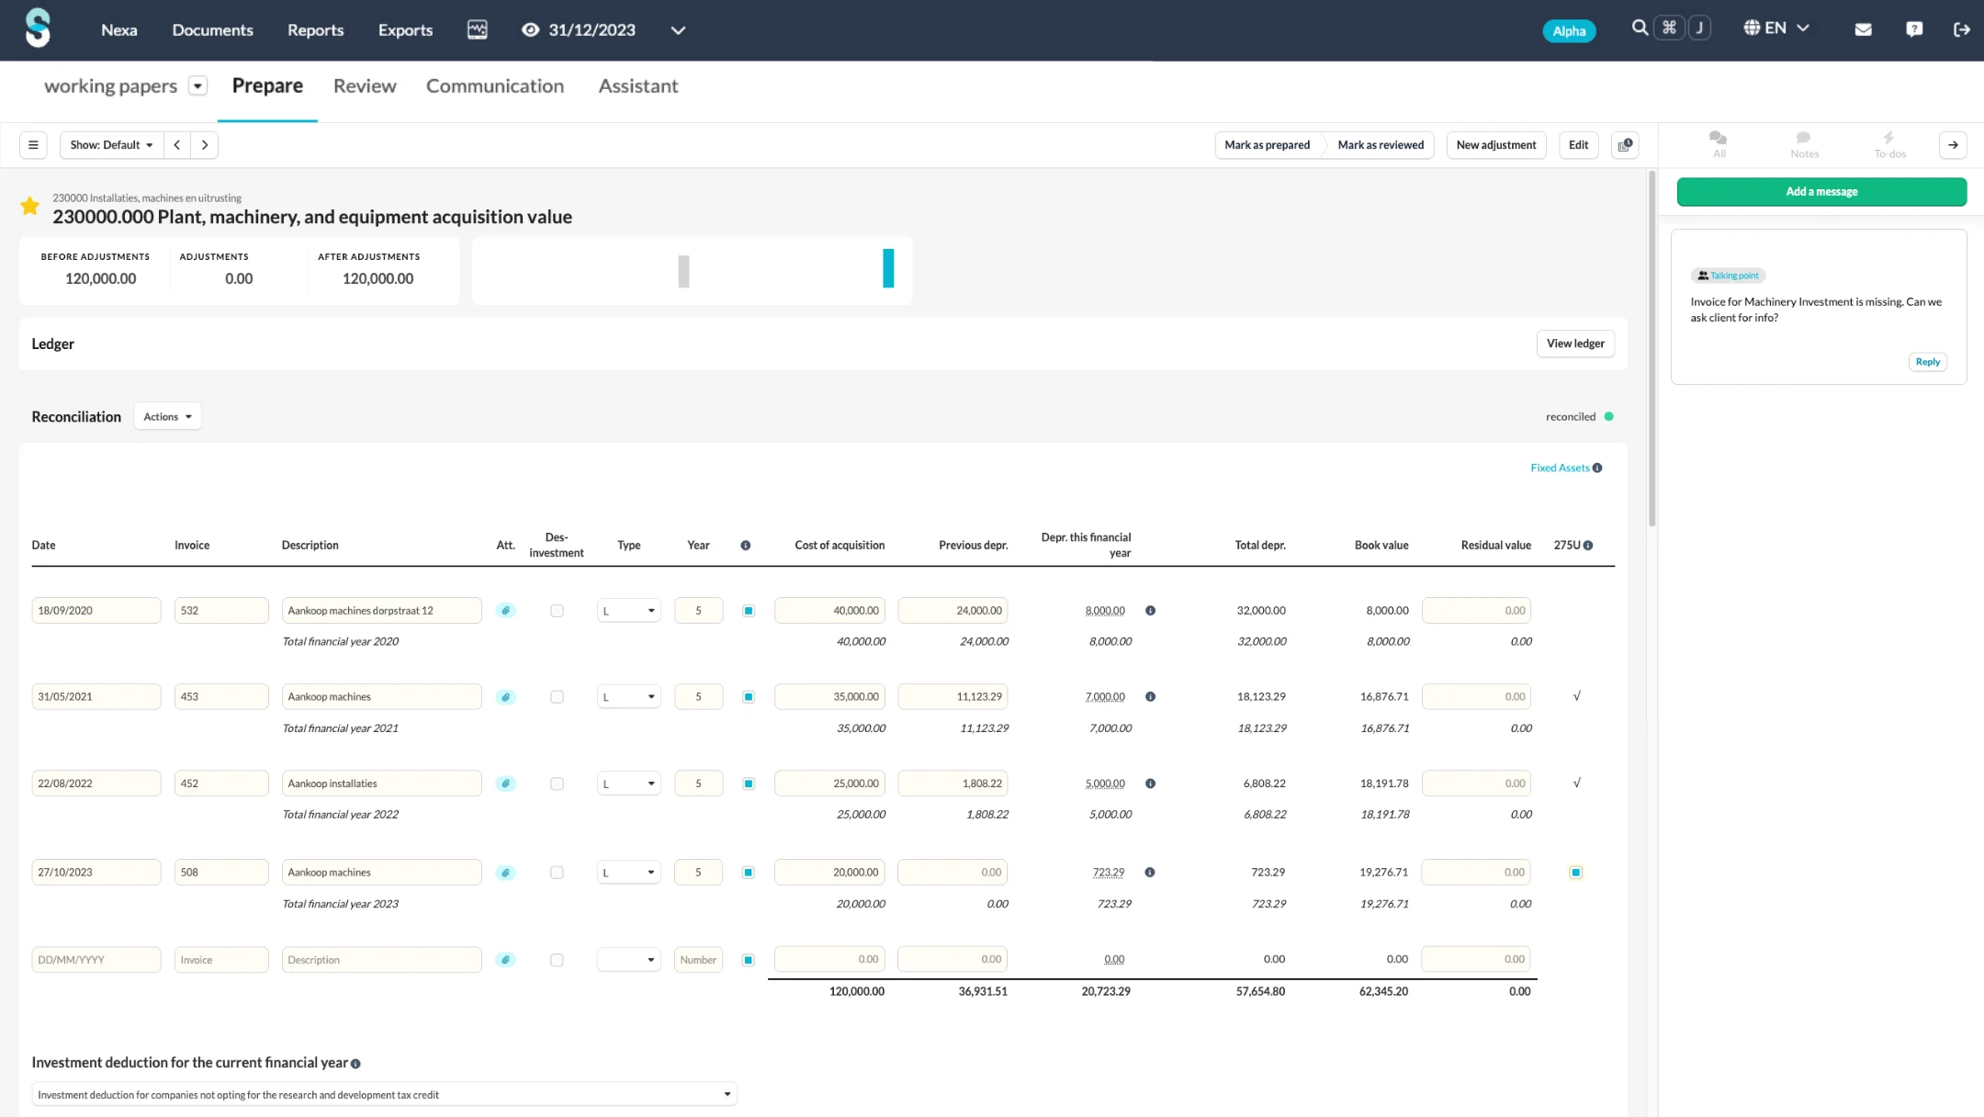Collapse the messages panel with the arrow icon
The height and width of the screenshot is (1117, 1984).
pyautogui.click(x=1953, y=145)
